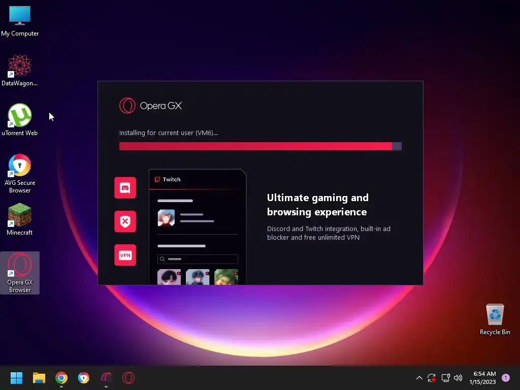Viewport: 520px width, 390px height.
Task: Open the volume control tray icon
Action: point(458,378)
